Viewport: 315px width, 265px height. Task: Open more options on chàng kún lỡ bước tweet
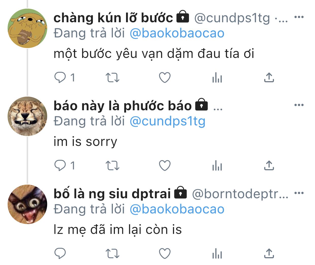(299, 17)
